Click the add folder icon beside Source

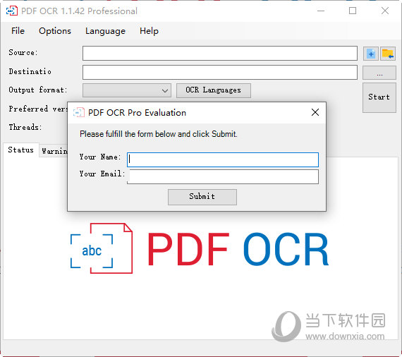point(388,54)
